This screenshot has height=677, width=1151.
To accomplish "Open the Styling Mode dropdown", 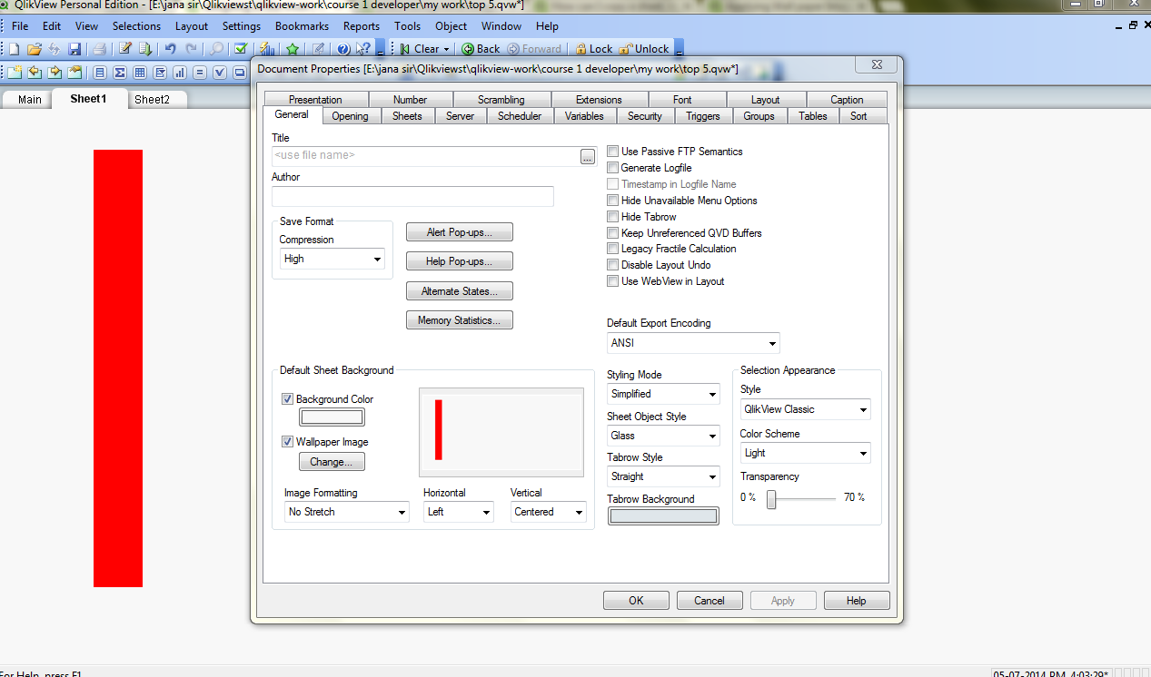I will (x=663, y=394).
